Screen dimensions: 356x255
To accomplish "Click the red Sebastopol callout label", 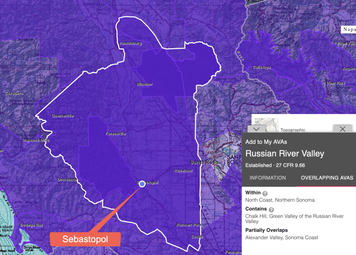I will point(85,239).
